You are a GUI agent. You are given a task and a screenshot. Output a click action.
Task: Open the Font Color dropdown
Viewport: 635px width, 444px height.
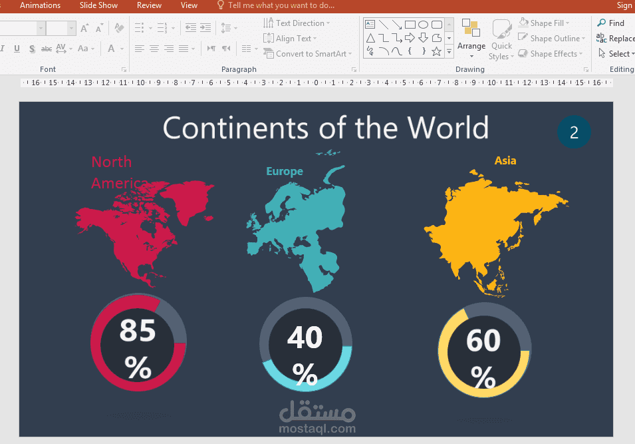pyautogui.click(x=122, y=49)
